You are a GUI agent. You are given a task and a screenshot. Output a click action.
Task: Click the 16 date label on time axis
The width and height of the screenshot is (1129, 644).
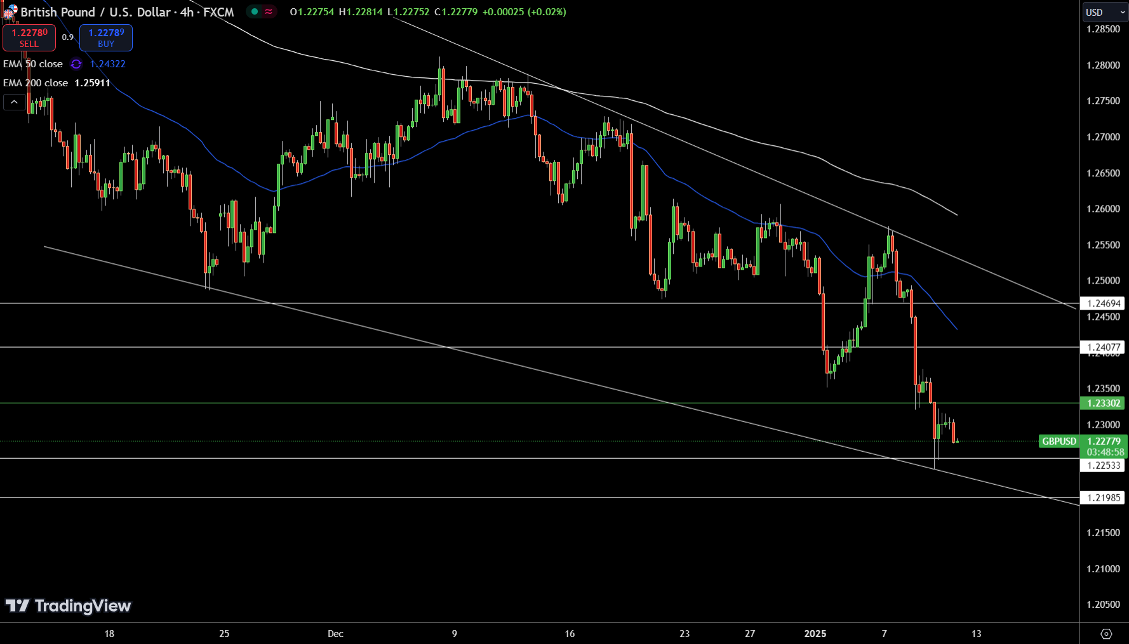pyautogui.click(x=570, y=633)
